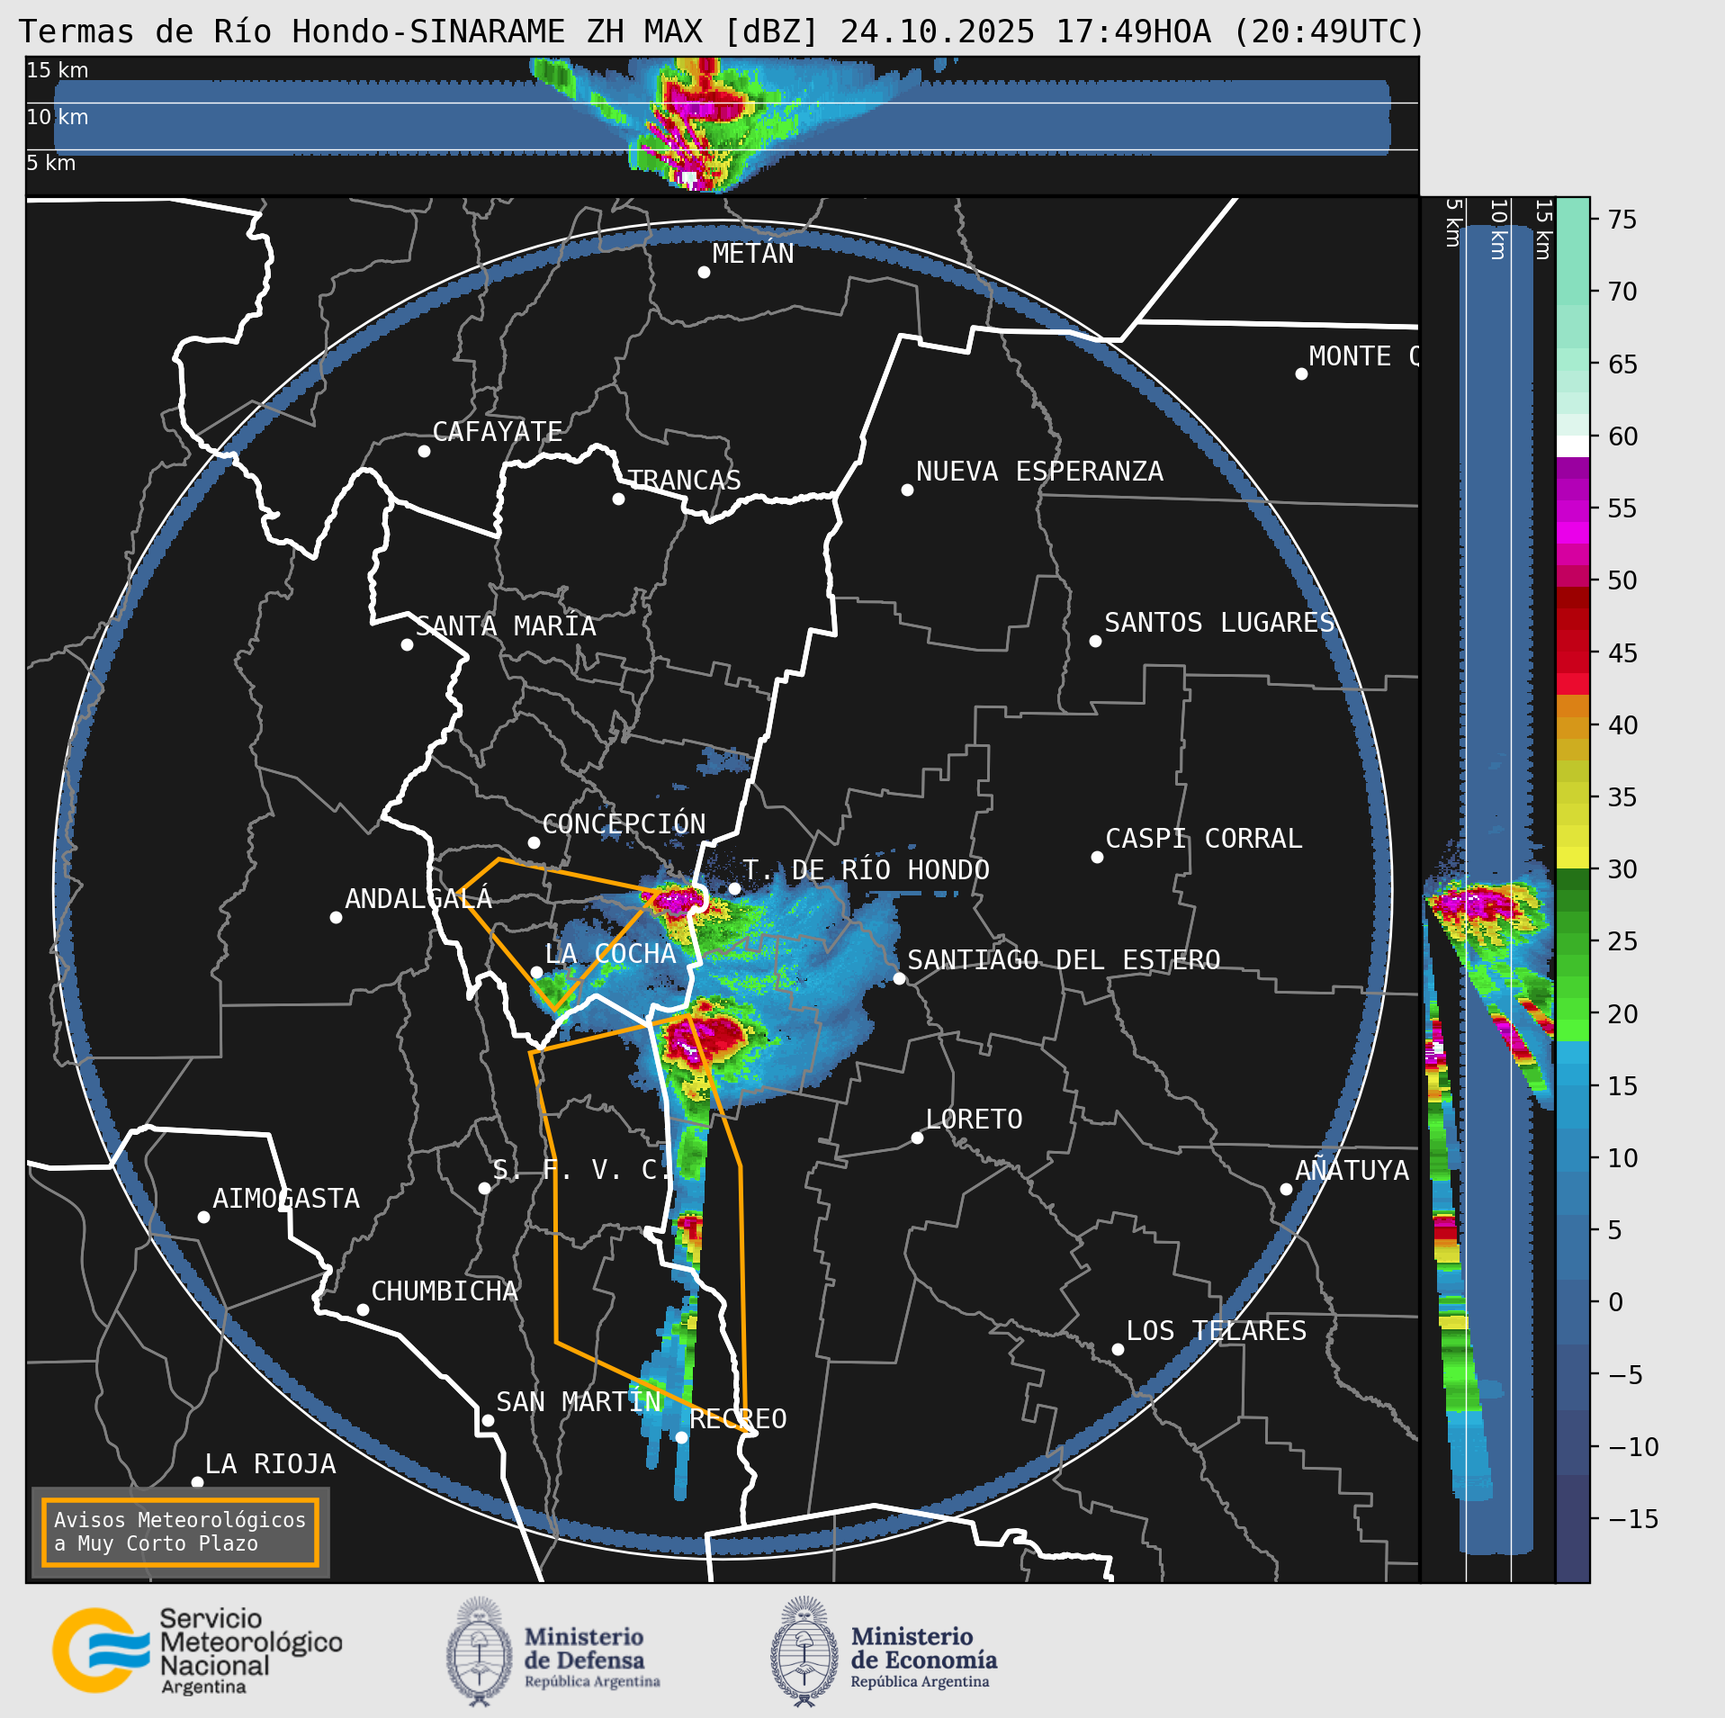Click the METÁN label text
Viewport: 1725px width, 1718px height.
point(753,254)
